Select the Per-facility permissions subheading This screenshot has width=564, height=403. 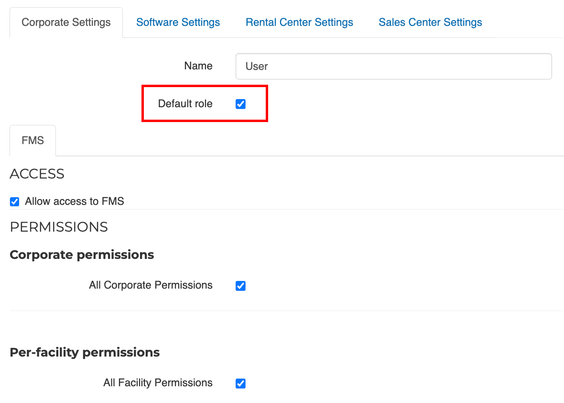pos(85,352)
